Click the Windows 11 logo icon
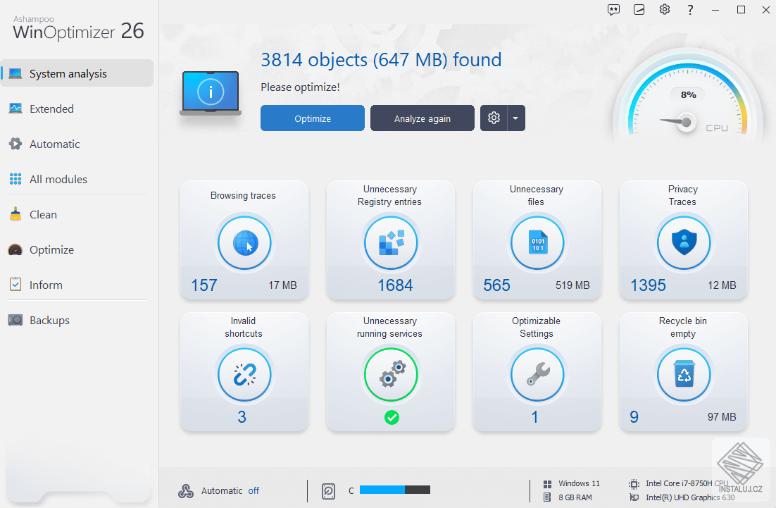Image resolution: width=776 pixels, height=508 pixels. [547, 484]
